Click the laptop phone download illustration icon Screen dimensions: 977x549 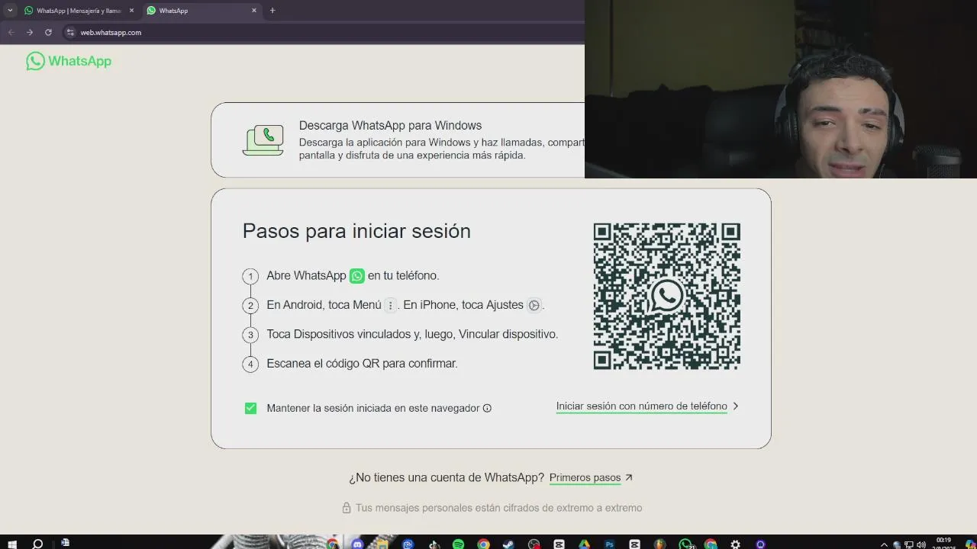coord(263,140)
